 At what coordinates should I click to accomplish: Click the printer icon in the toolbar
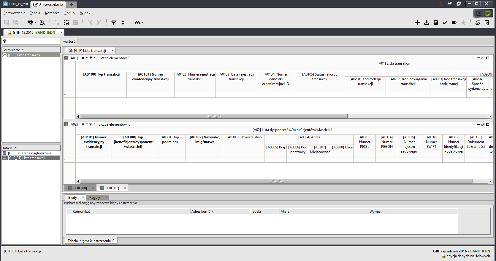tap(30, 23)
